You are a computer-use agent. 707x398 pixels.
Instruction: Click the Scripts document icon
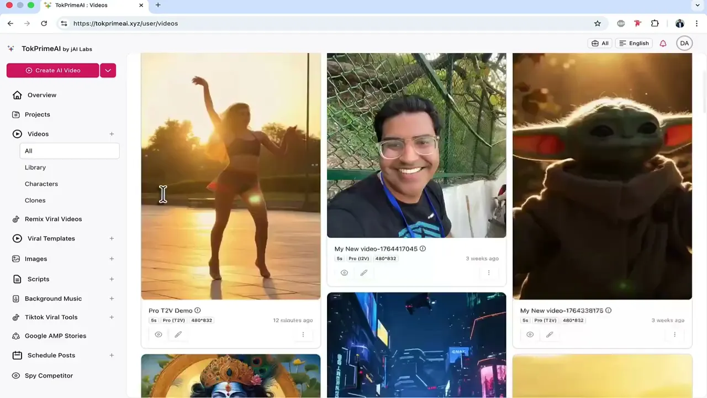point(17,279)
